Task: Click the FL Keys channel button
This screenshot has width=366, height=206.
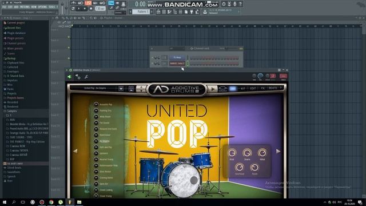Action: (177, 57)
